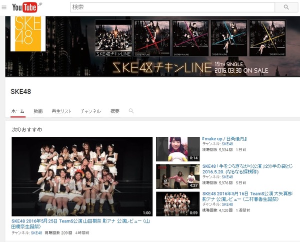The image size is (300, 242).
Task: Click the yellow-line チキンLINE cover in banner
Action: [x=267, y=38]
